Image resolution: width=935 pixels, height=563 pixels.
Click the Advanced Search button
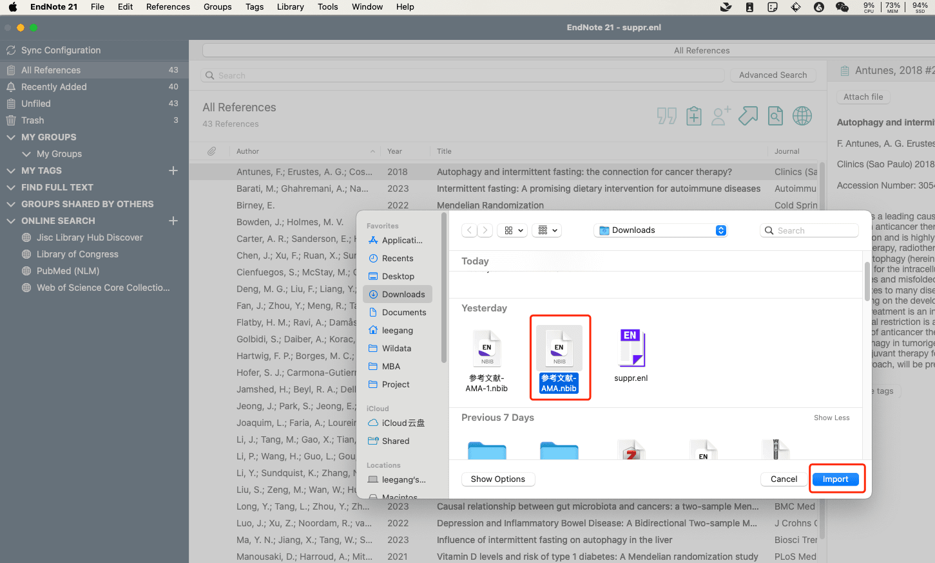(773, 75)
